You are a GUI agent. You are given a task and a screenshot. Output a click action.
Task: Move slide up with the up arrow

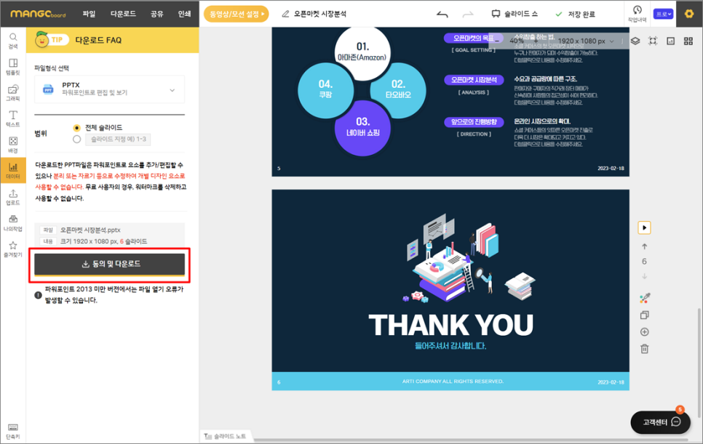644,246
